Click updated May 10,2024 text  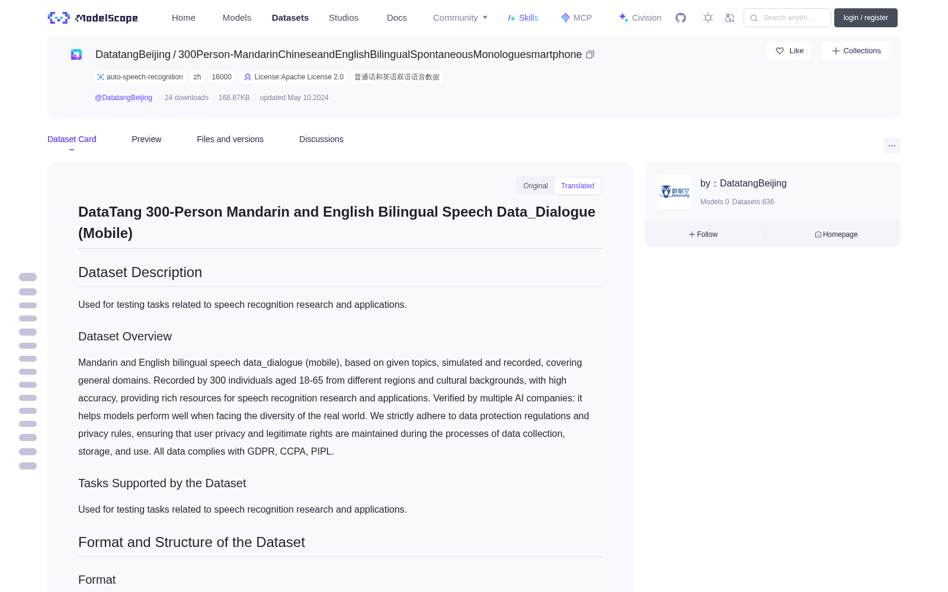294,98
